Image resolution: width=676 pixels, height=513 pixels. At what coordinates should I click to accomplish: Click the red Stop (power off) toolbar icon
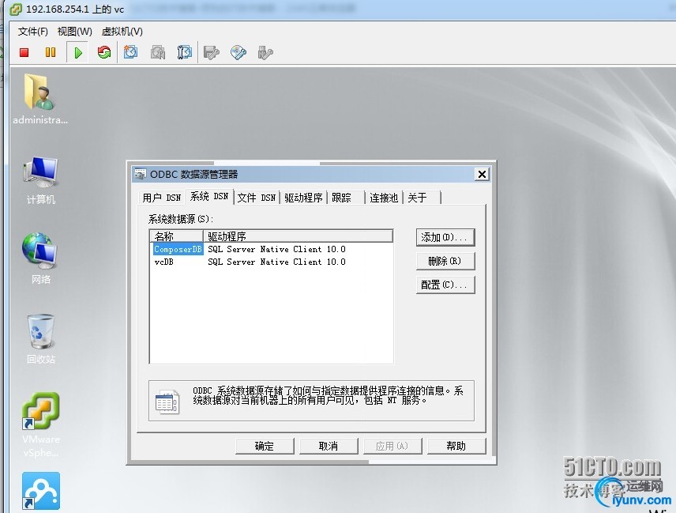[x=24, y=53]
